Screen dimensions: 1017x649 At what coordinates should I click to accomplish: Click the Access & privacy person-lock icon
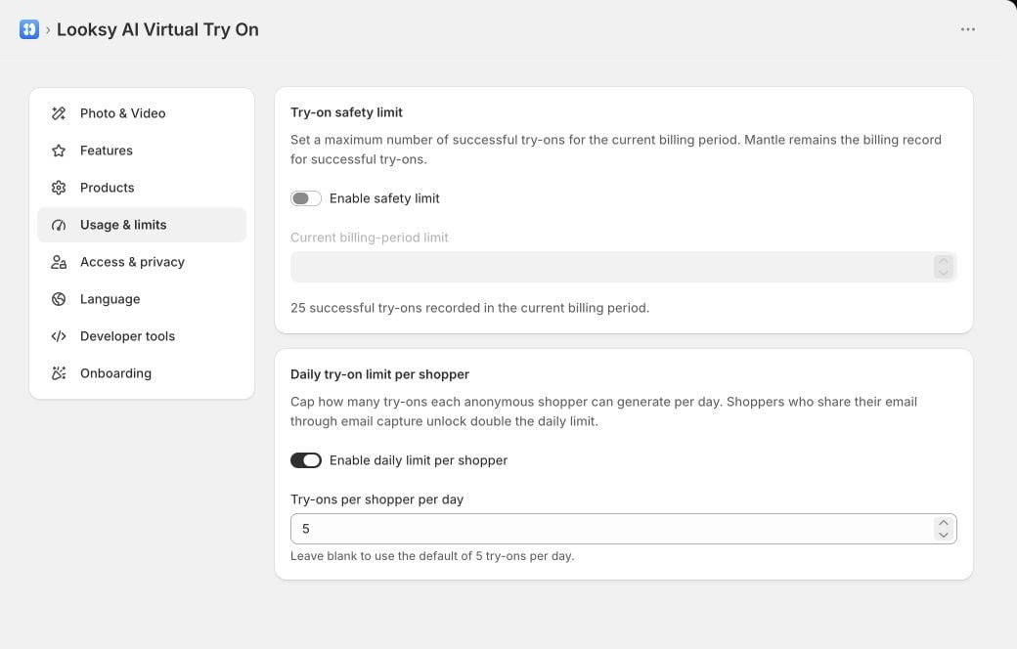pos(59,262)
